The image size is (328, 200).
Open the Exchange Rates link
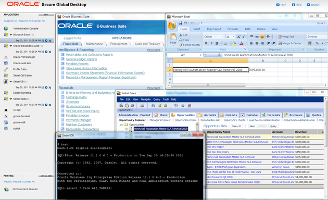pyautogui.click(x=76, y=97)
